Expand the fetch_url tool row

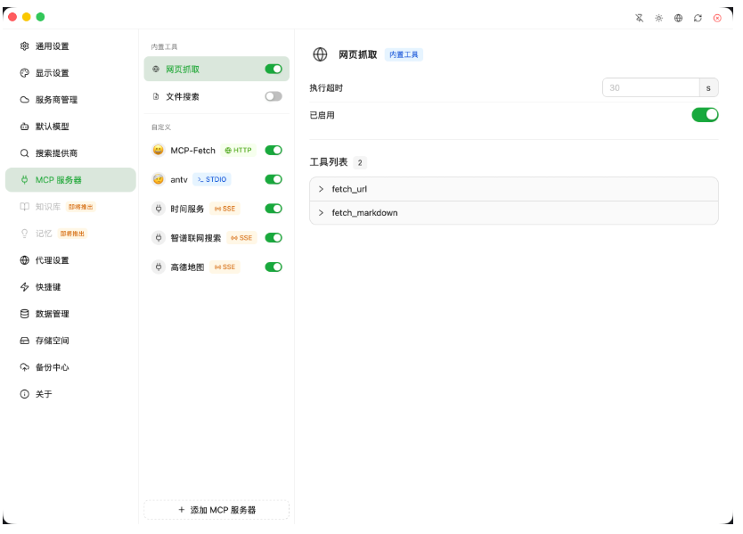(x=514, y=189)
